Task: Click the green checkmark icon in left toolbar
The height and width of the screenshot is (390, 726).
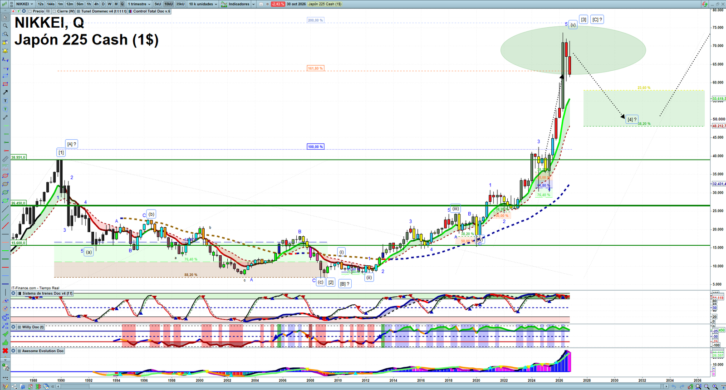Action: pos(5,334)
